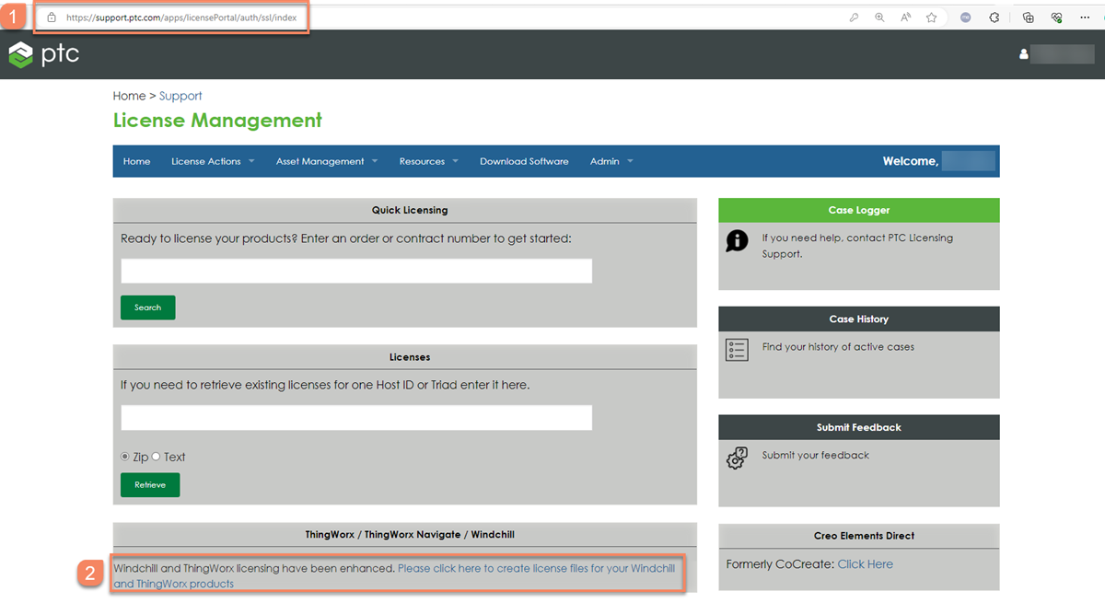The width and height of the screenshot is (1105, 603).
Task: Select the Zip format radio button
Action: coord(123,457)
